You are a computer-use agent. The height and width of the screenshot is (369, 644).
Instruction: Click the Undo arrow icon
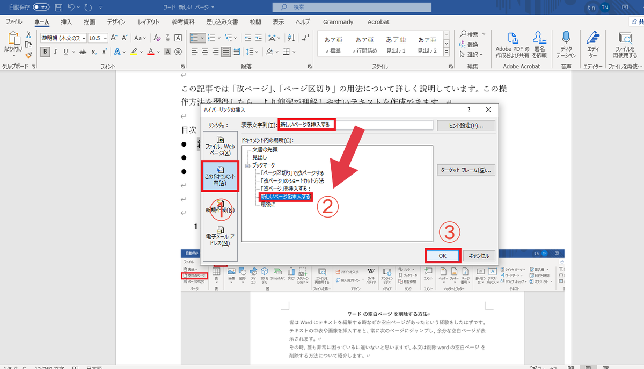71,8
